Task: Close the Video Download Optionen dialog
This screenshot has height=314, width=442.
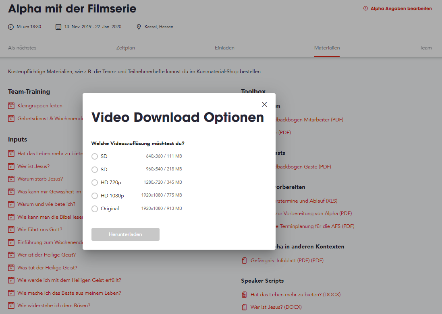Action: point(264,105)
